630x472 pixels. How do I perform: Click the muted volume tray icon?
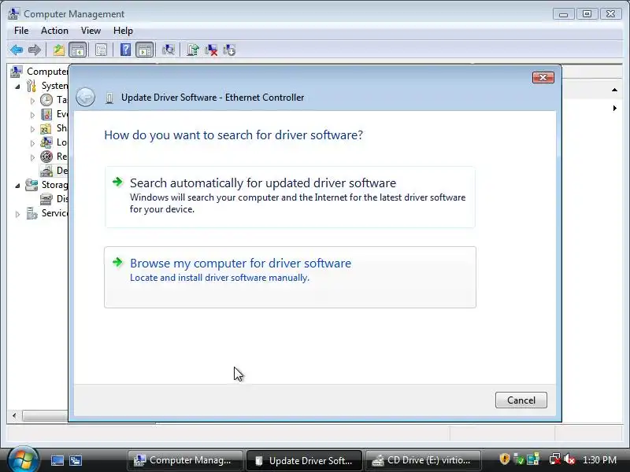[x=569, y=459]
